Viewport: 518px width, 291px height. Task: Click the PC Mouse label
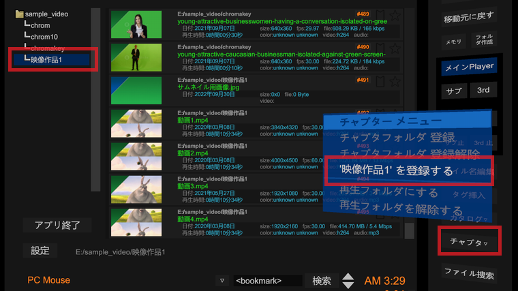48,280
